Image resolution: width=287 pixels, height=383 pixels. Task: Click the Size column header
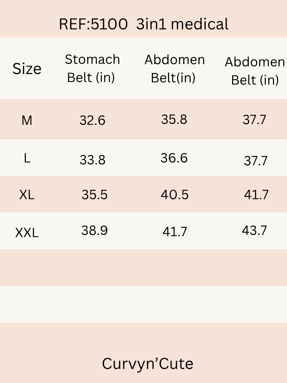click(x=27, y=69)
